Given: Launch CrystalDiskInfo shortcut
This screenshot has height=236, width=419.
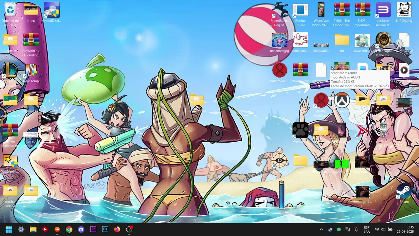Looking at the screenshot, I should click(x=51, y=13).
